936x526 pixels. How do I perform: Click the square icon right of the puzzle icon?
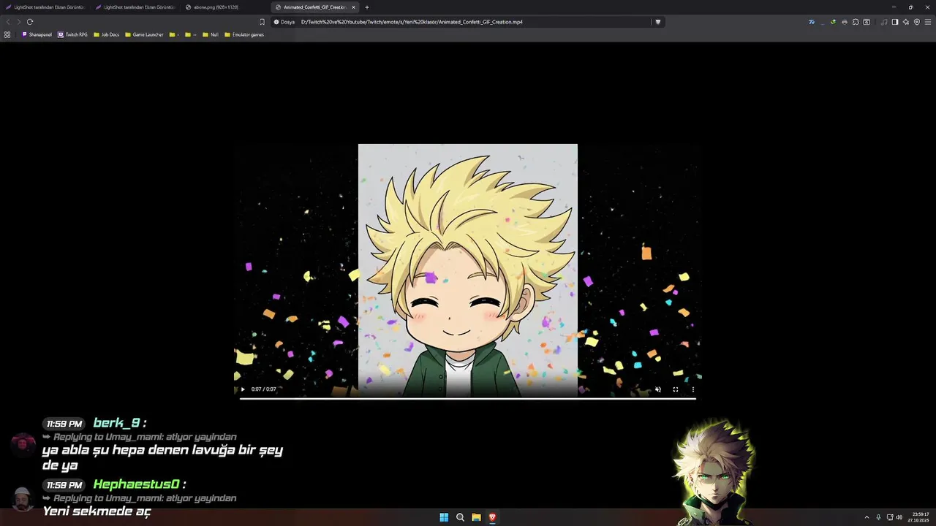(x=867, y=22)
